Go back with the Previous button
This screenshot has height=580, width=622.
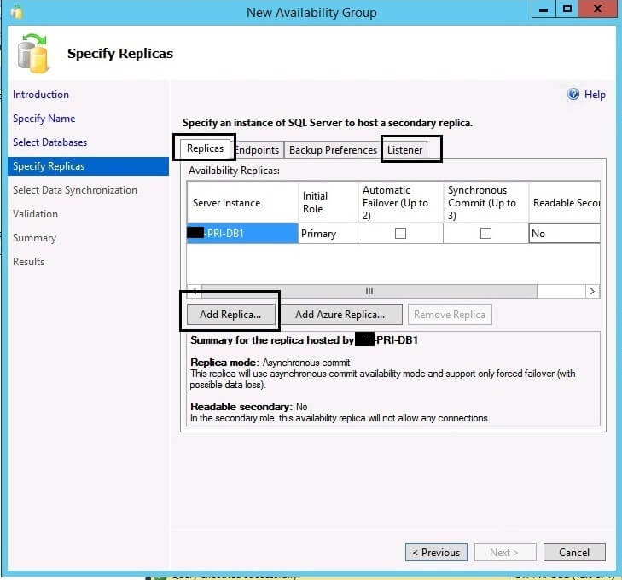(x=436, y=553)
